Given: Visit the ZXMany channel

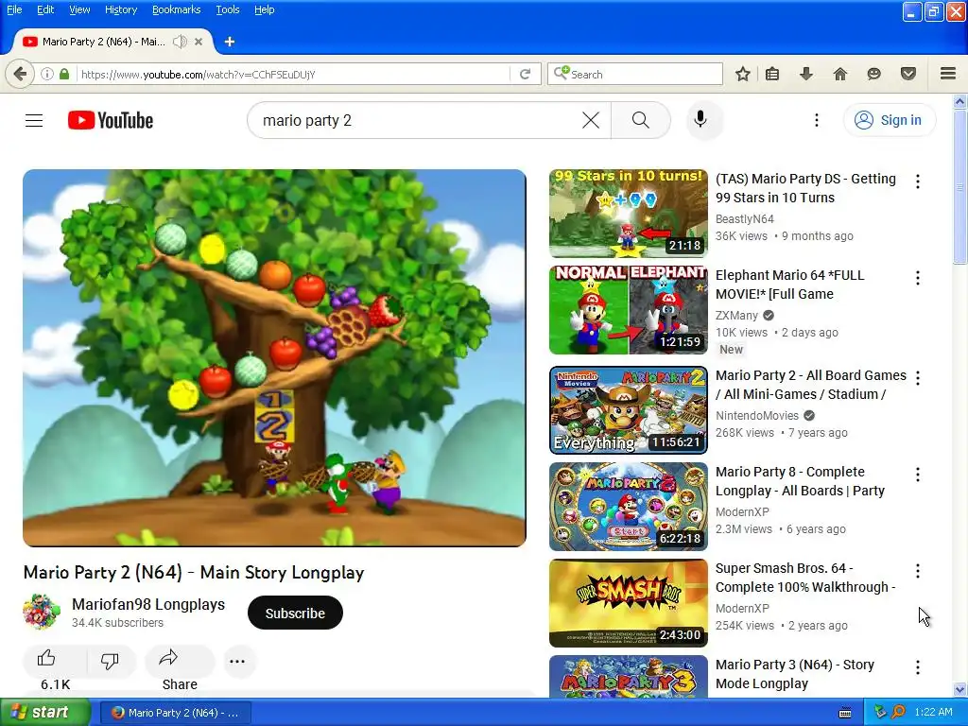Looking at the screenshot, I should [736, 316].
